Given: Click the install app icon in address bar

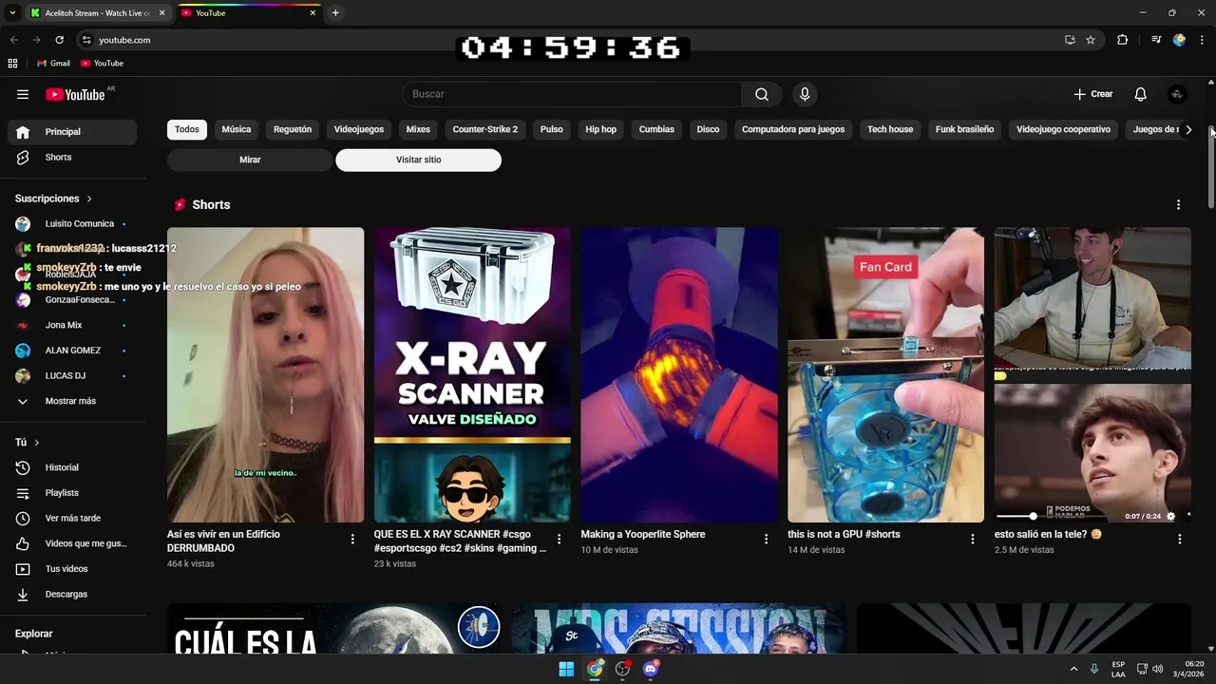Looking at the screenshot, I should [x=1070, y=40].
